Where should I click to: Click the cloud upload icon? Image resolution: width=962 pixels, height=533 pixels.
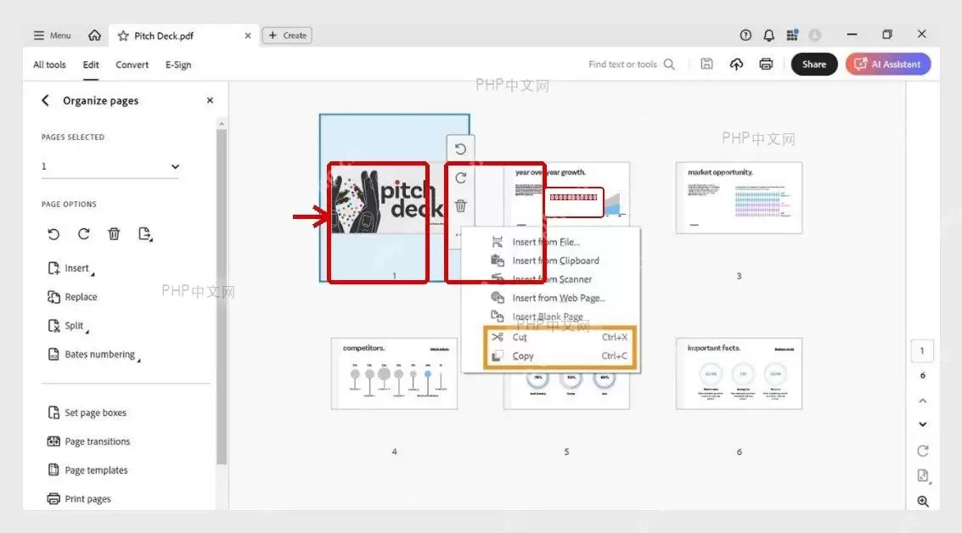click(x=736, y=64)
